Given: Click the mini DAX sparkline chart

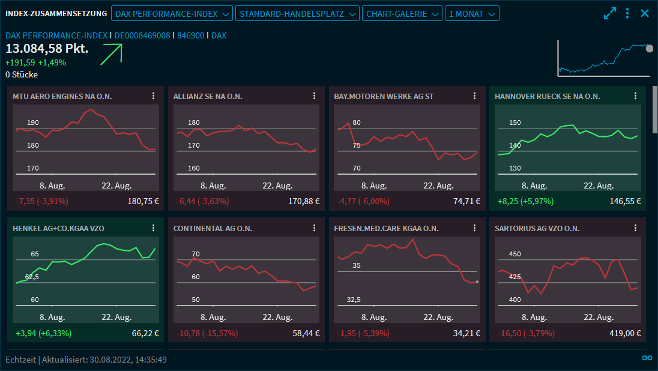Looking at the screenshot, I should pos(603,59).
